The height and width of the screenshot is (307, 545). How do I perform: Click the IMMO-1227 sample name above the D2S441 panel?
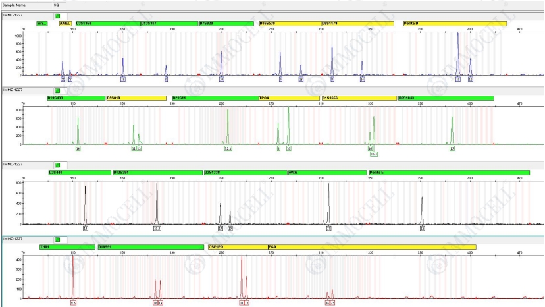point(13,164)
